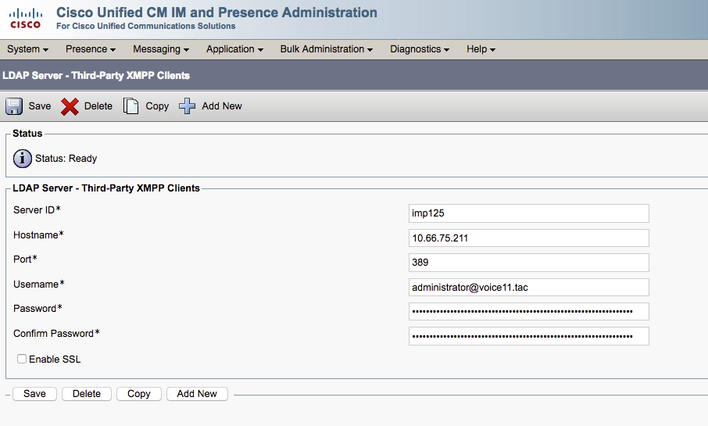708x426 pixels.
Task: Open the Presence dropdown menu
Action: point(91,49)
